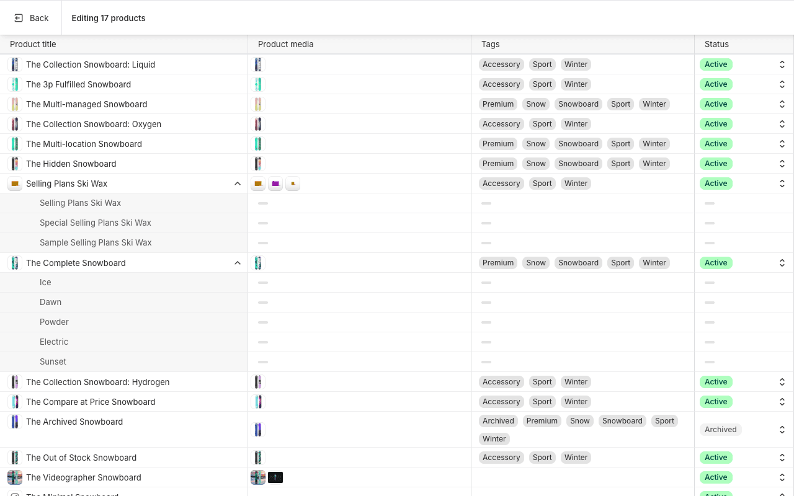This screenshot has height=496, width=794.
Task: Go back using the Back button
Action: (x=31, y=18)
